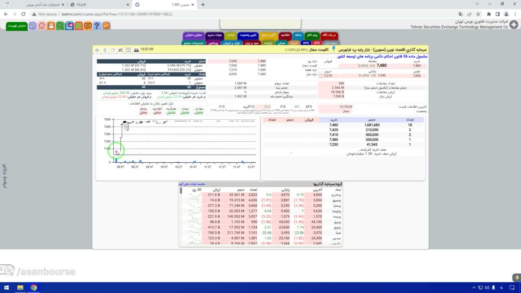The width and height of the screenshot is (521, 293).
Task: Click the green نمایش فهرست button
Action: [x=17, y=26]
